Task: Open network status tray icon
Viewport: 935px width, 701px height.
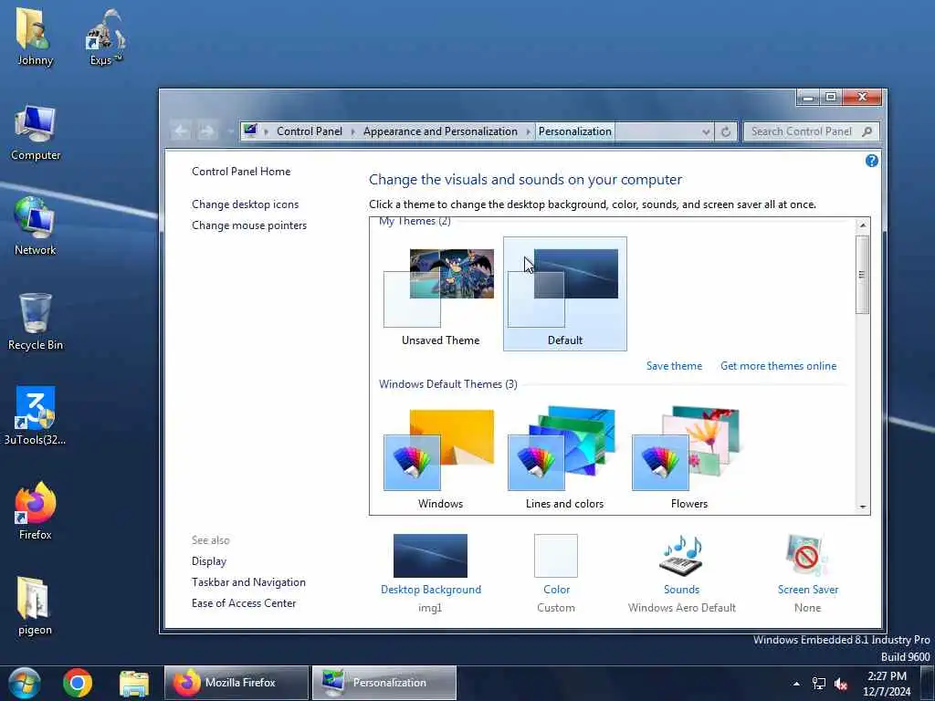Action: click(x=819, y=684)
